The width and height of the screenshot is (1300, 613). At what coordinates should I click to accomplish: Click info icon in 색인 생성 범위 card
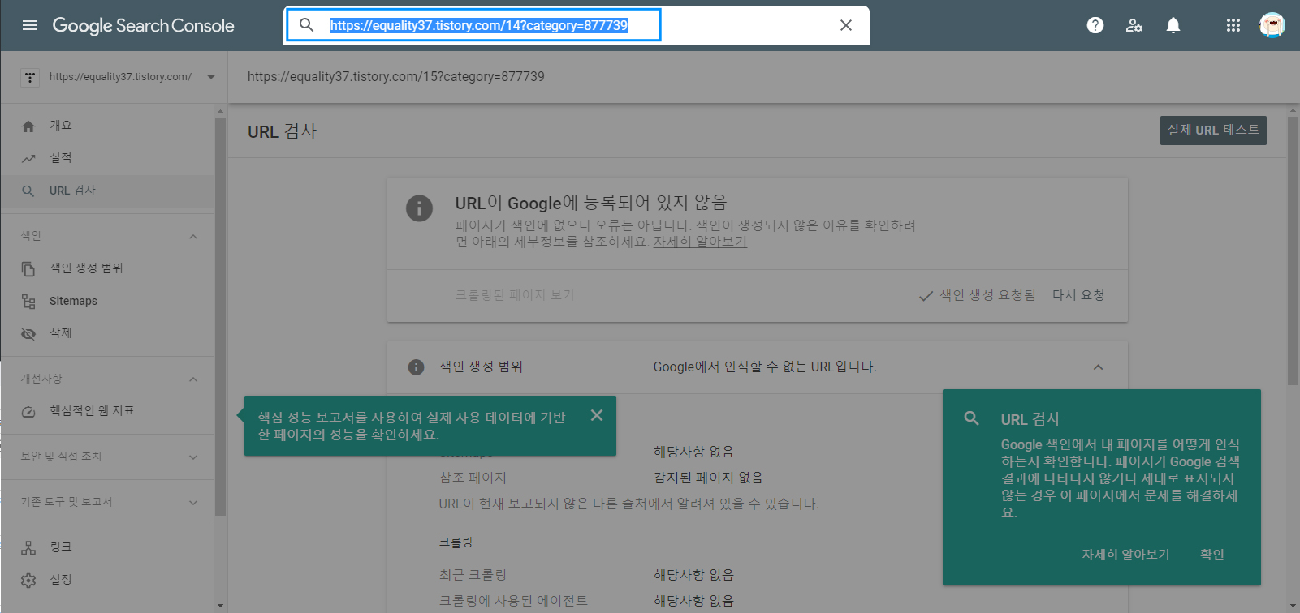(x=416, y=367)
